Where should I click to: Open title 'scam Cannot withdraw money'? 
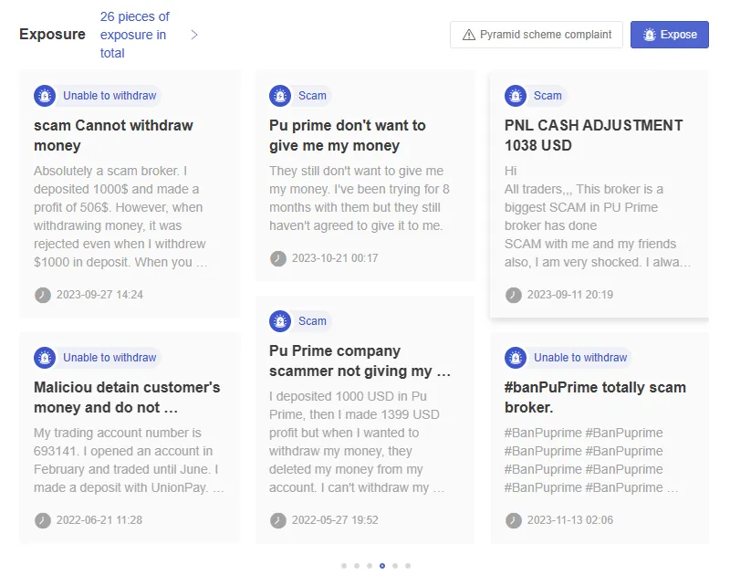(113, 135)
